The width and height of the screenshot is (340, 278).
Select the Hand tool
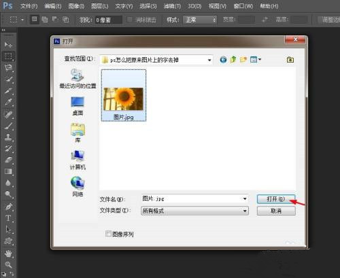coord(8,254)
